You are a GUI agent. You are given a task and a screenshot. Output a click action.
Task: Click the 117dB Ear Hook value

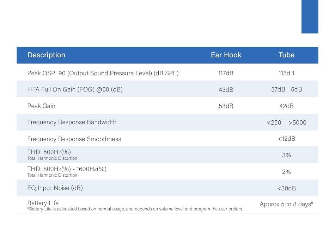click(x=226, y=73)
